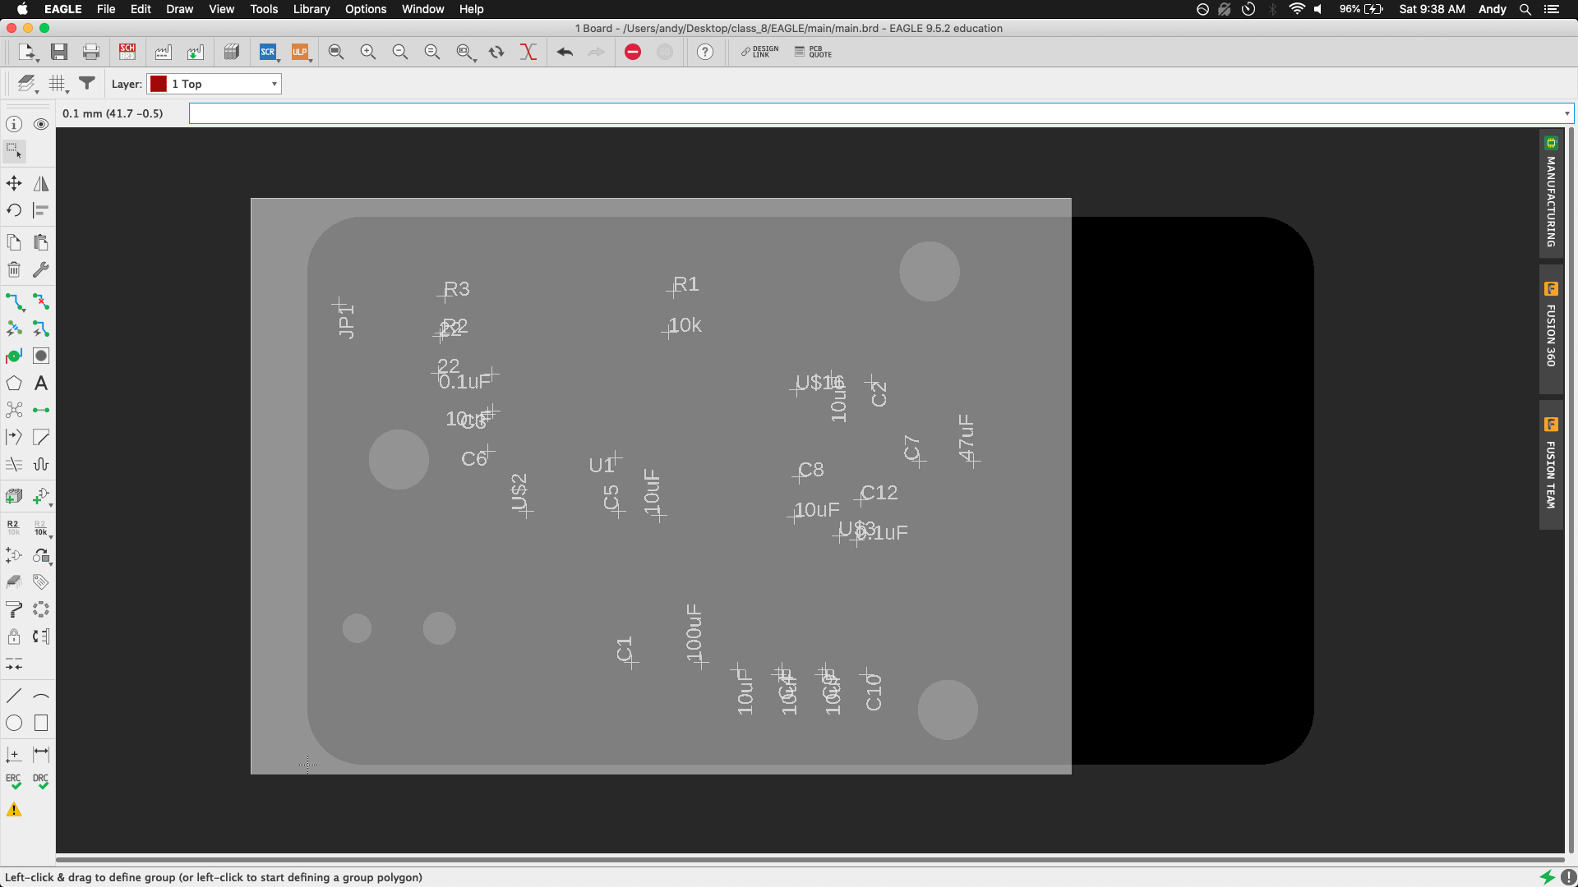The height and width of the screenshot is (887, 1578).
Task: Click the Design Link button
Action: (759, 52)
